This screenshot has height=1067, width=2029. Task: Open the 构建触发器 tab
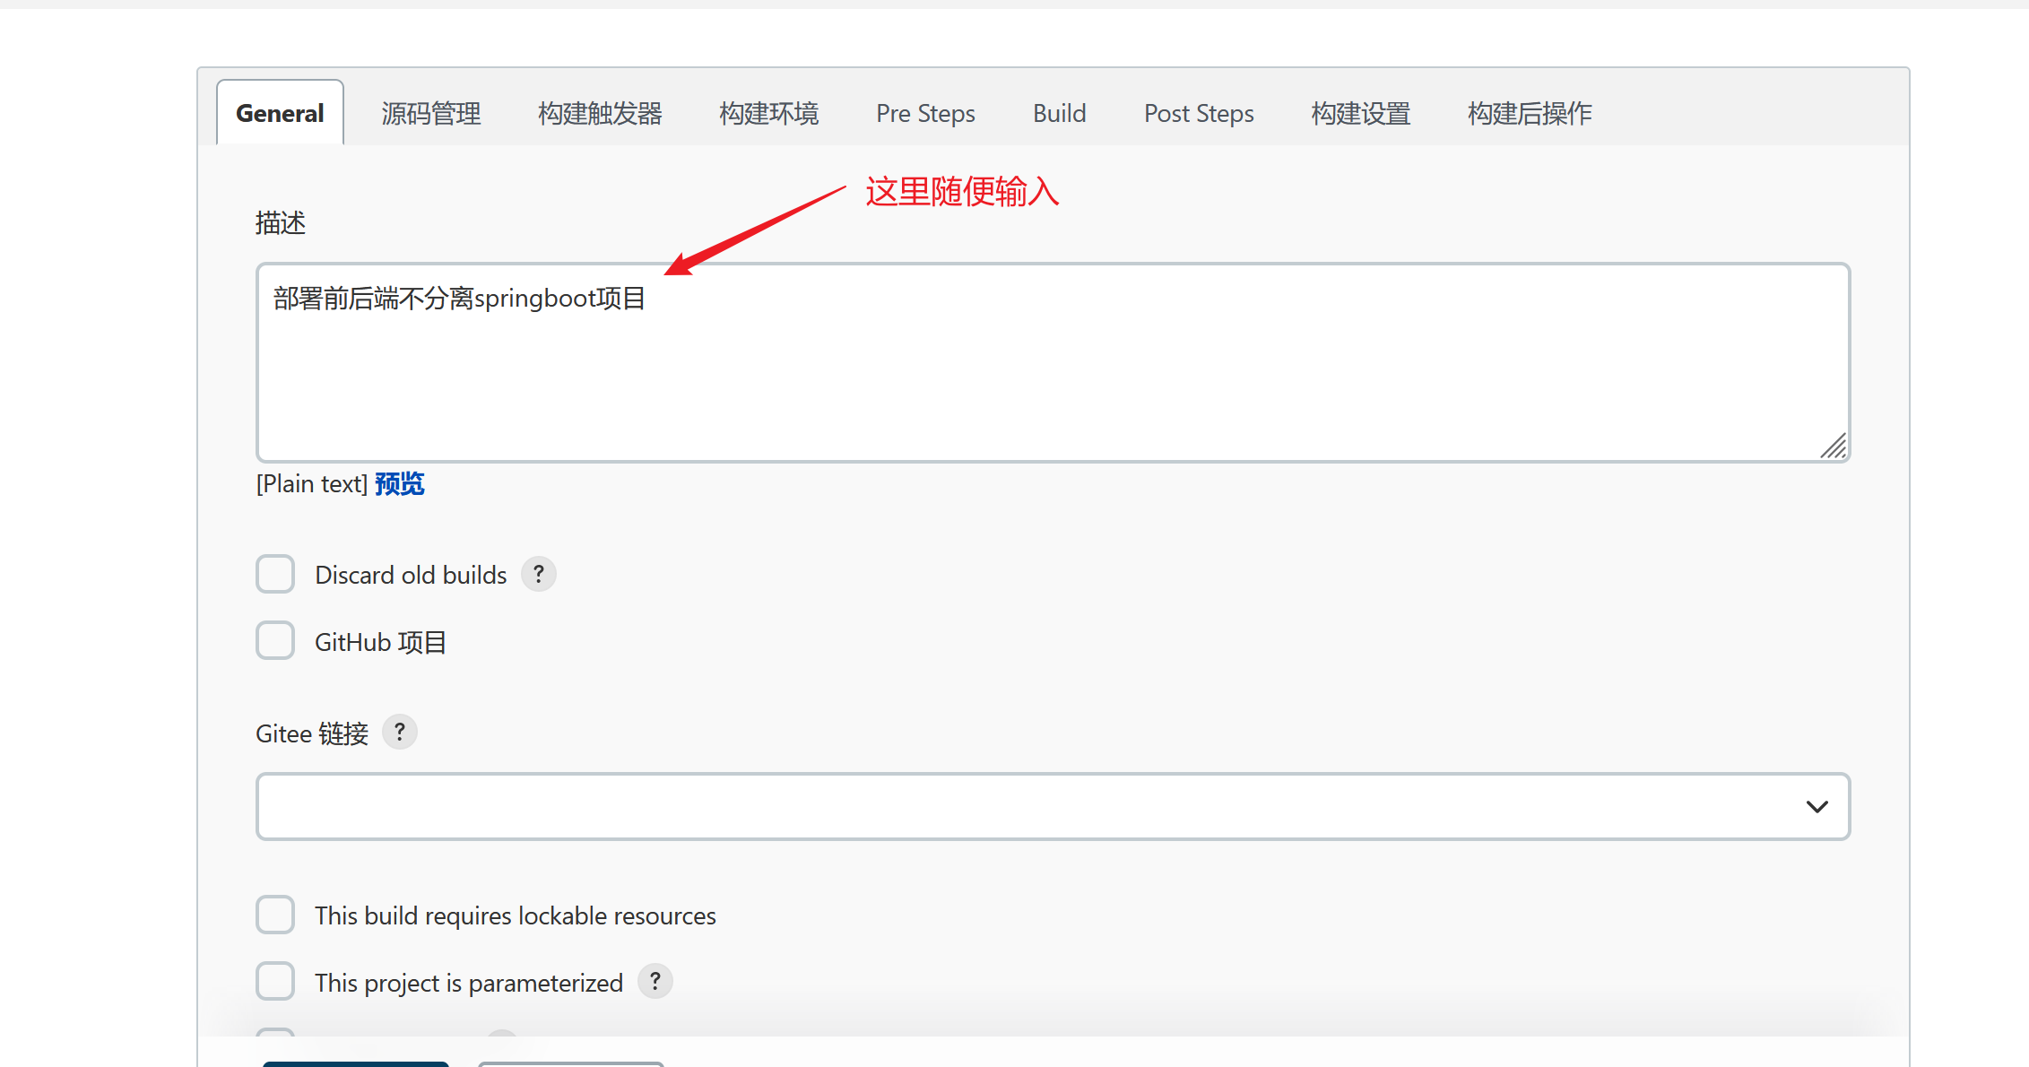coord(600,114)
